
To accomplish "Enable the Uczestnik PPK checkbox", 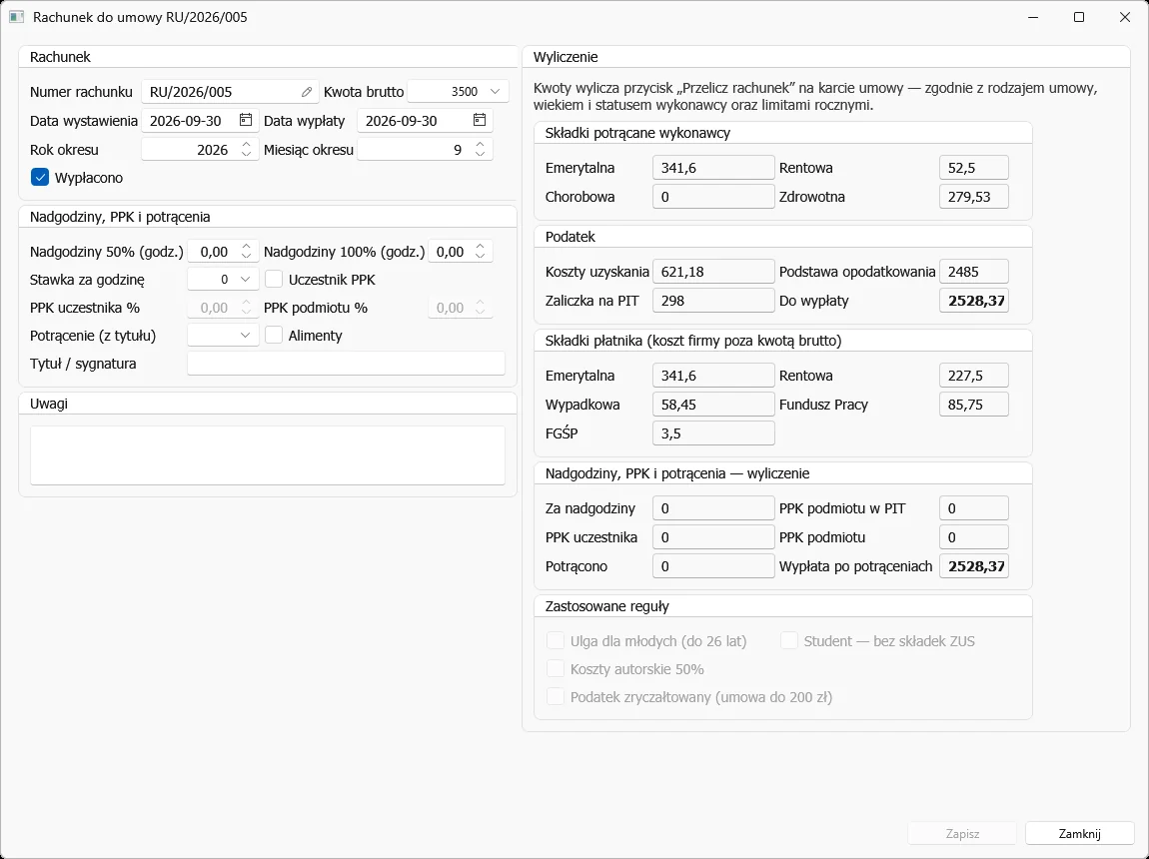I will point(274,279).
